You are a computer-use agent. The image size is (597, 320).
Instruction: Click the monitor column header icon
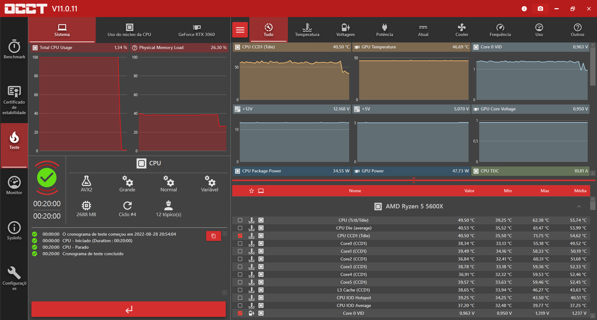(x=261, y=191)
